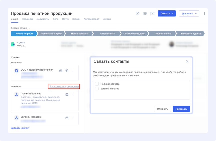Viewport: 216px width, 141px height.
Task: Open the three-dot menu in top right
Action: coord(205,13)
